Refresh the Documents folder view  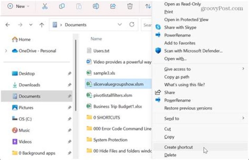[132, 25]
